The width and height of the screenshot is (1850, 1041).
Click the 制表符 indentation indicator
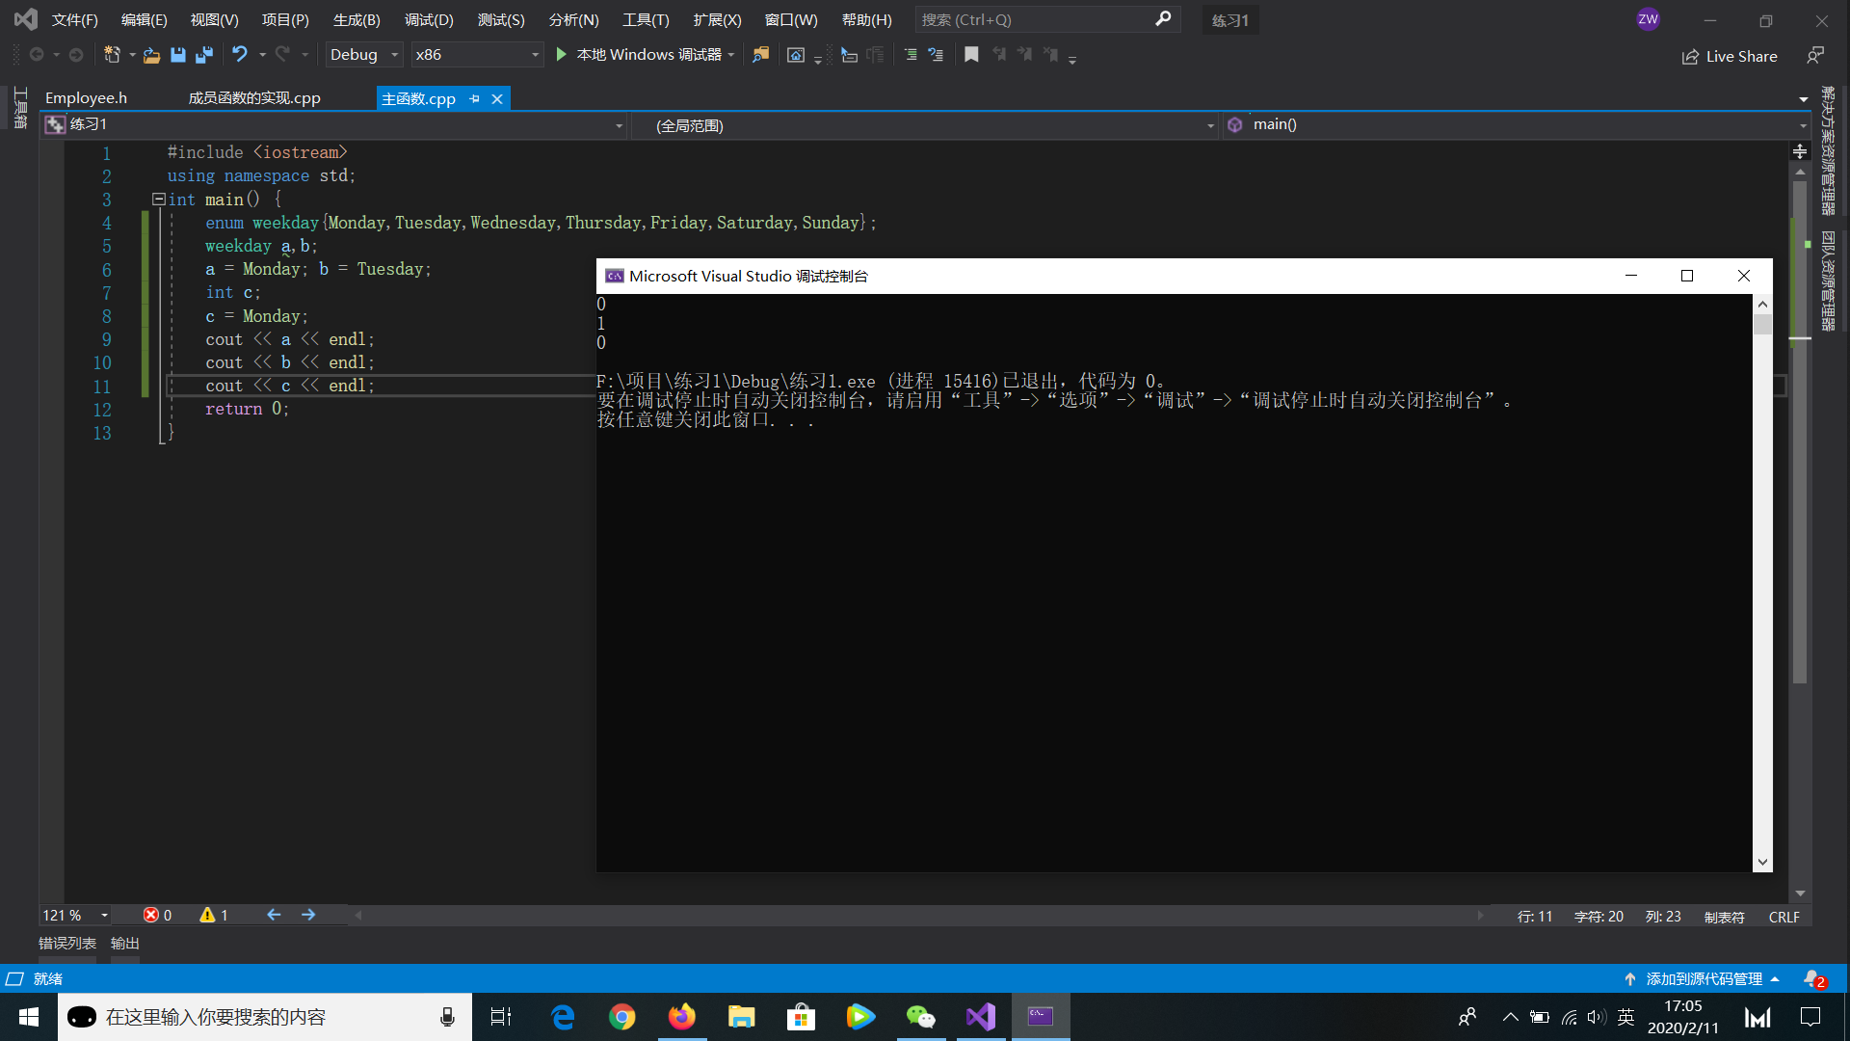pyautogui.click(x=1724, y=917)
